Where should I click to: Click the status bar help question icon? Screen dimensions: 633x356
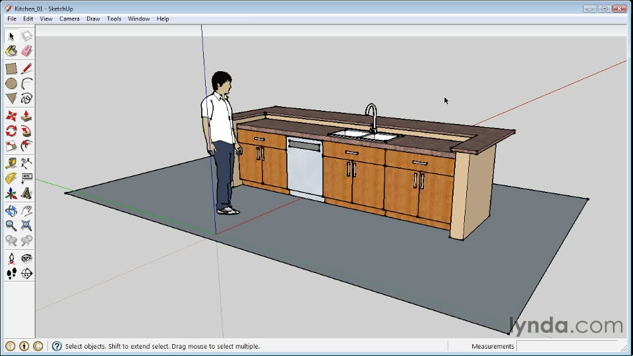point(57,346)
